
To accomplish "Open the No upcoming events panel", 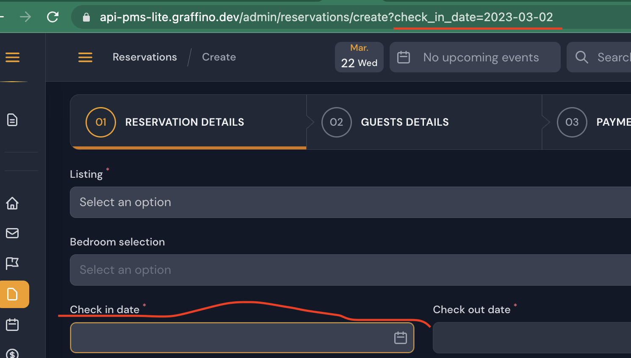I will (475, 57).
